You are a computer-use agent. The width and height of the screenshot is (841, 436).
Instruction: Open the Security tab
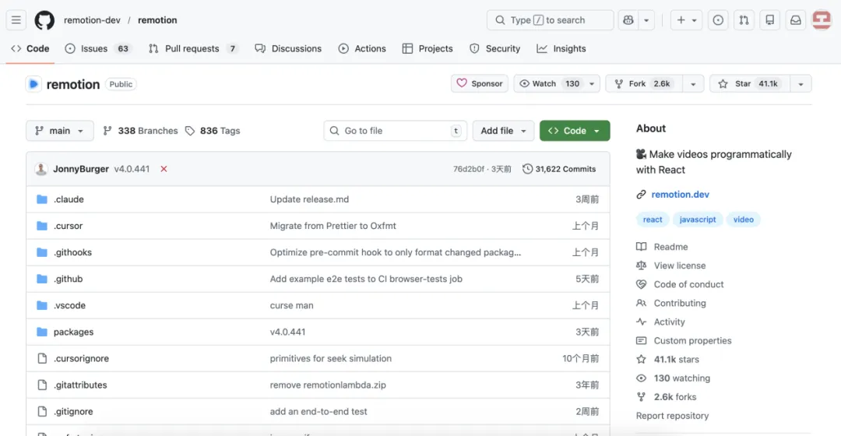pos(494,48)
